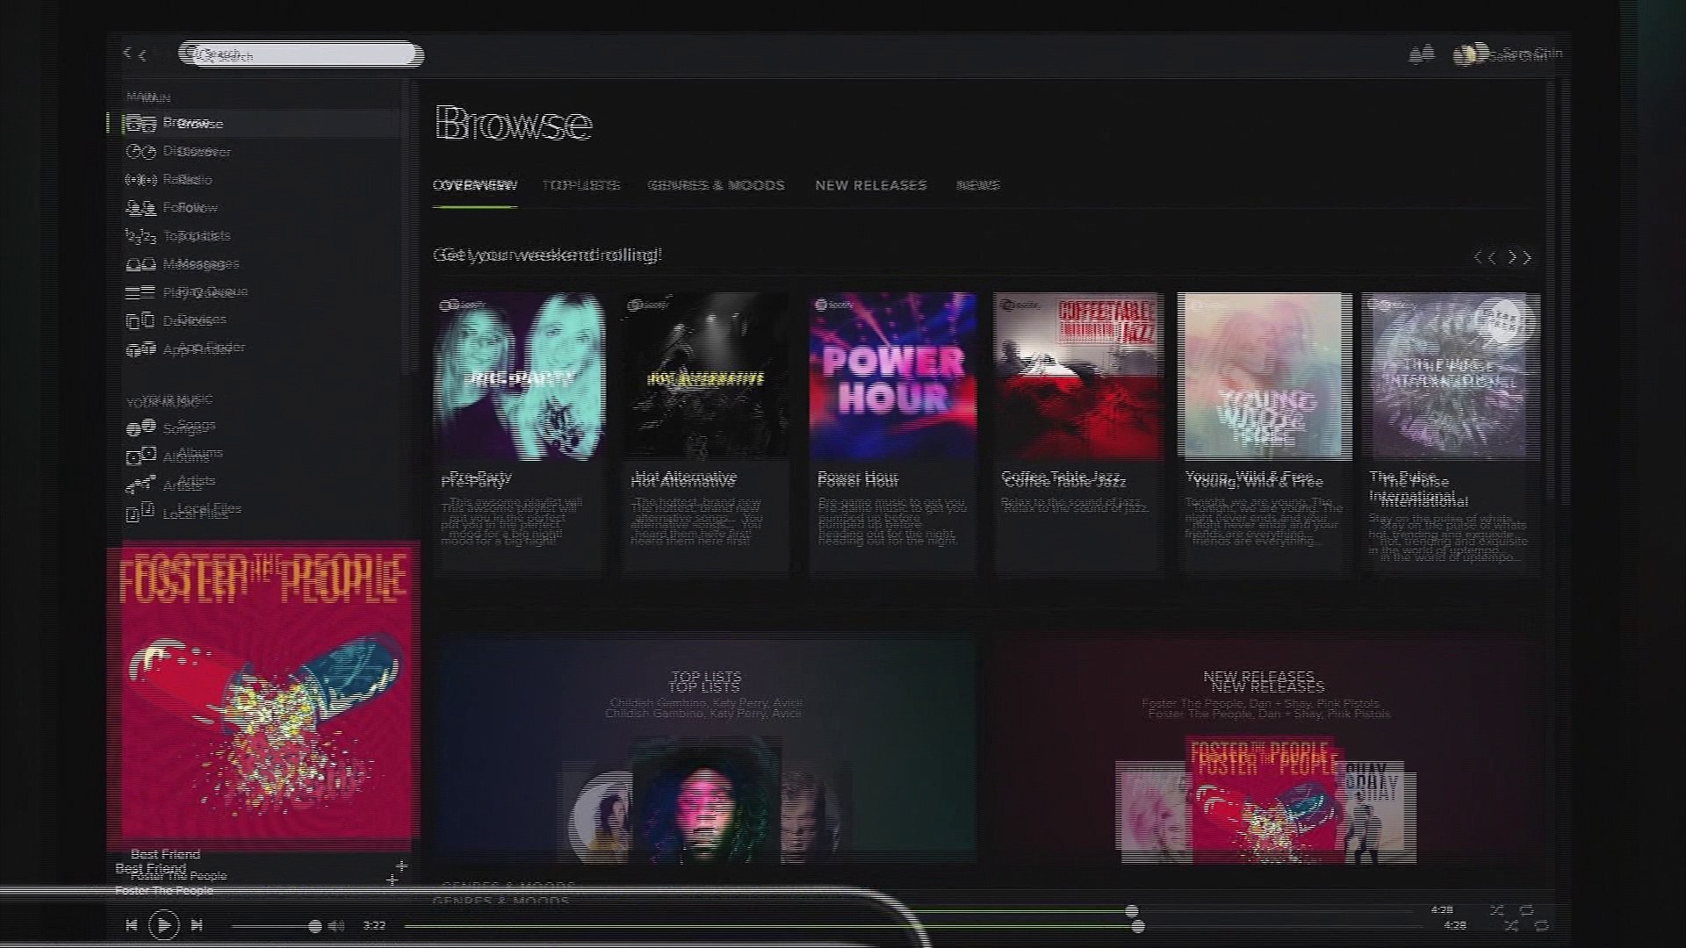Focus the Search field
Image resolution: width=1686 pixels, height=948 pixels.
tap(301, 54)
